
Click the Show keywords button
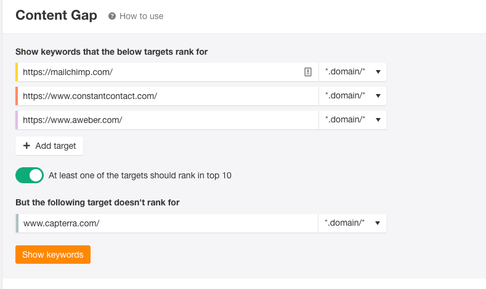click(x=53, y=255)
